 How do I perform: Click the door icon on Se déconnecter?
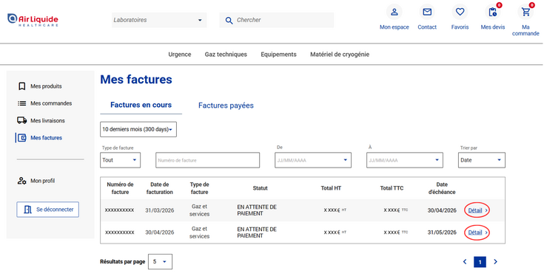point(28,210)
